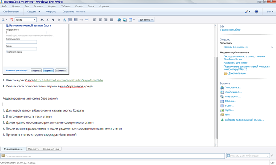Viewport: 276px width, 165px height.
Task: Switch to the Просмотр tab
Action: 34,149
